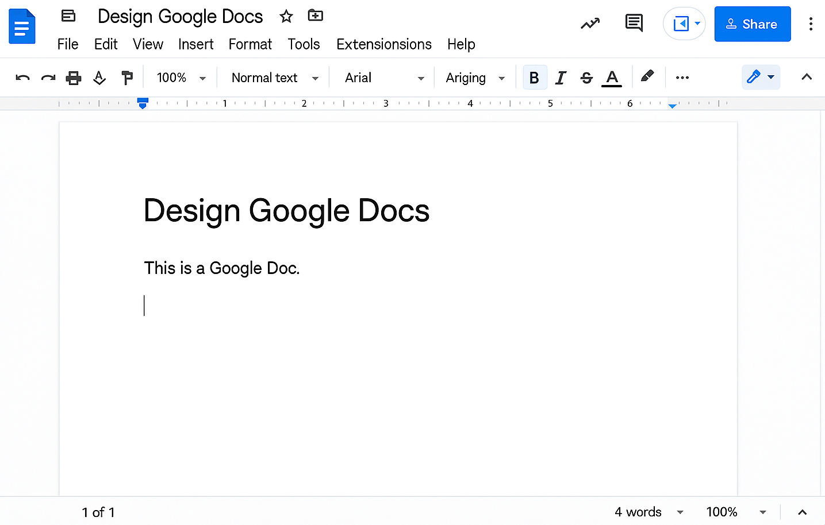Viewport: 825px width, 525px height.
Task: Click the Redo icon
Action: coord(48,77)
